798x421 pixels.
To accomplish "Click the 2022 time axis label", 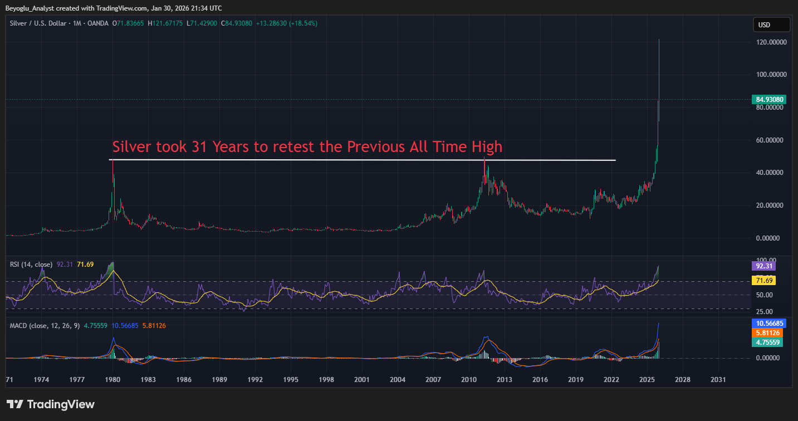I will (611, 379).
